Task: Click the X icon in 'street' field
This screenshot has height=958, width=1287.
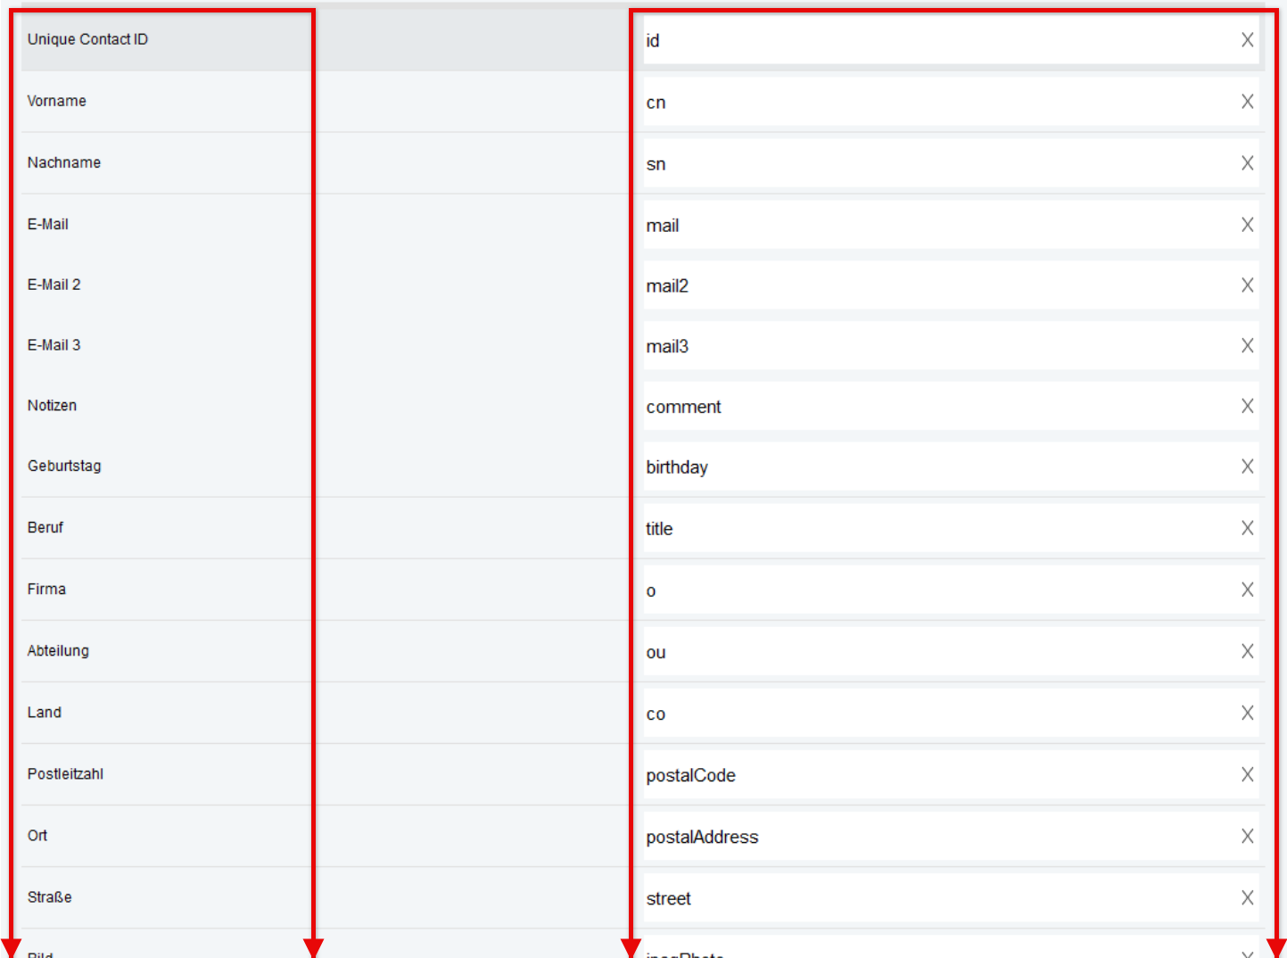Action: 1247,897
